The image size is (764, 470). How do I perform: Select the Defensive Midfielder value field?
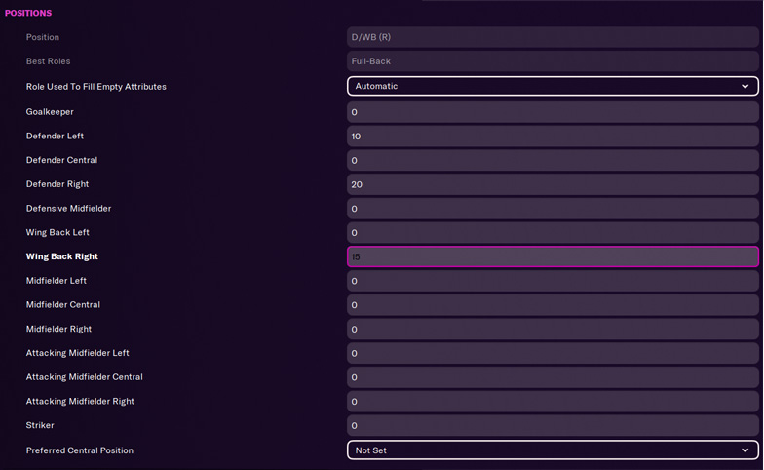click(x=553, y=209)
